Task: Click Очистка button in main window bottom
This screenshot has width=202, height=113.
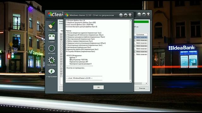Action: coord(142,88)
